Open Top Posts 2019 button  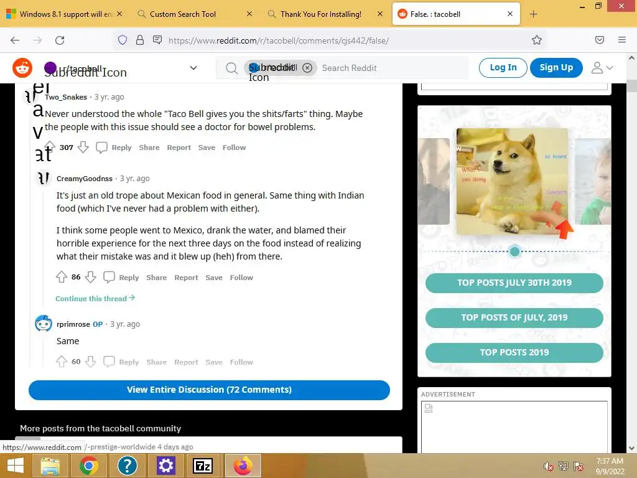click(x=514, y=353)
